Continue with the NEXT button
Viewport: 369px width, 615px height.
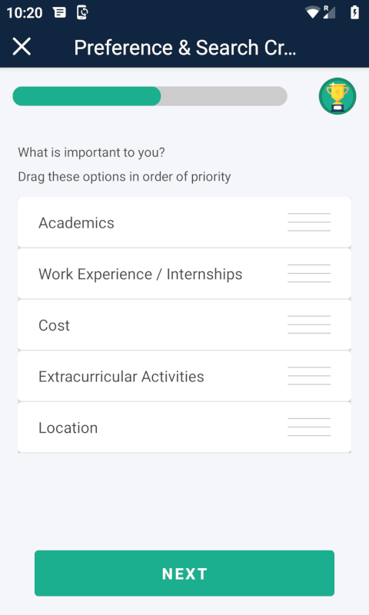tap(184, 573)
